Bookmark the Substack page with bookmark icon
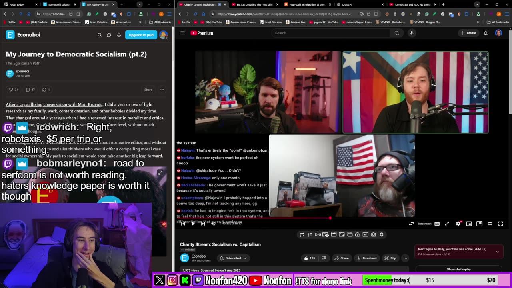The image size is (512, 288). click(x=78, y=14)
